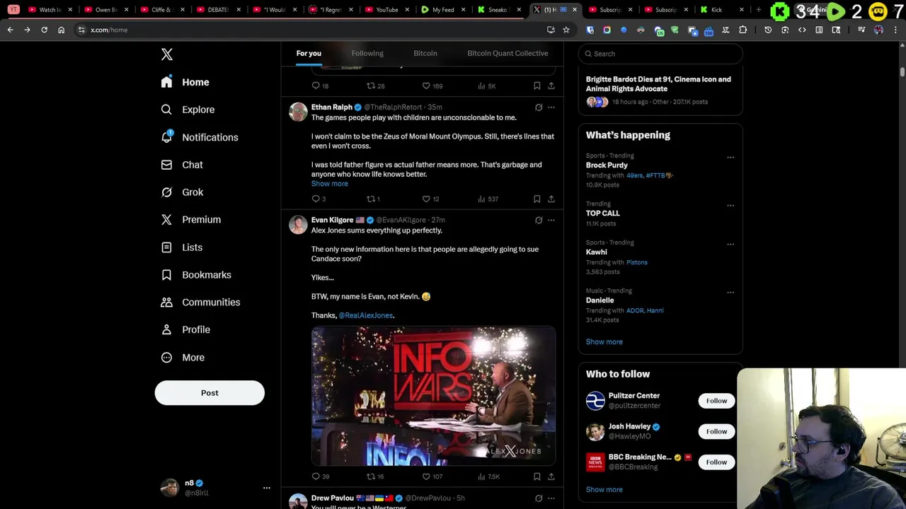Share Evan Kilgore's post
906x509 pixels.
click(551, 476)
